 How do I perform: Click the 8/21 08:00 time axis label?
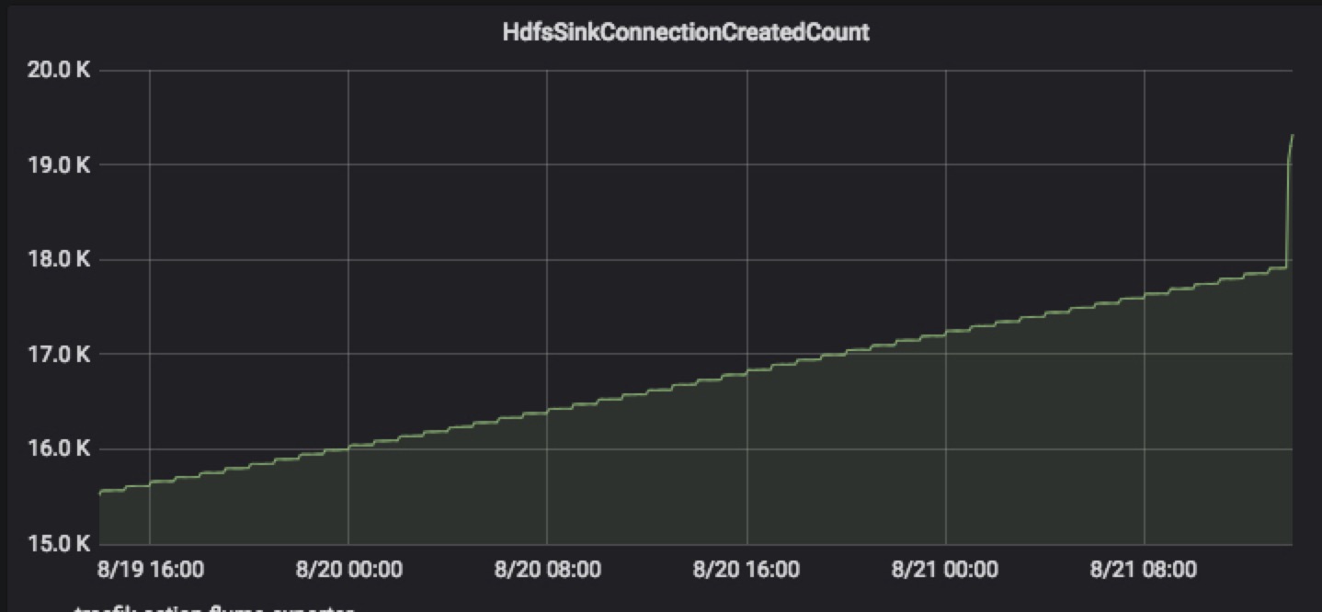tap(1144, 570)
